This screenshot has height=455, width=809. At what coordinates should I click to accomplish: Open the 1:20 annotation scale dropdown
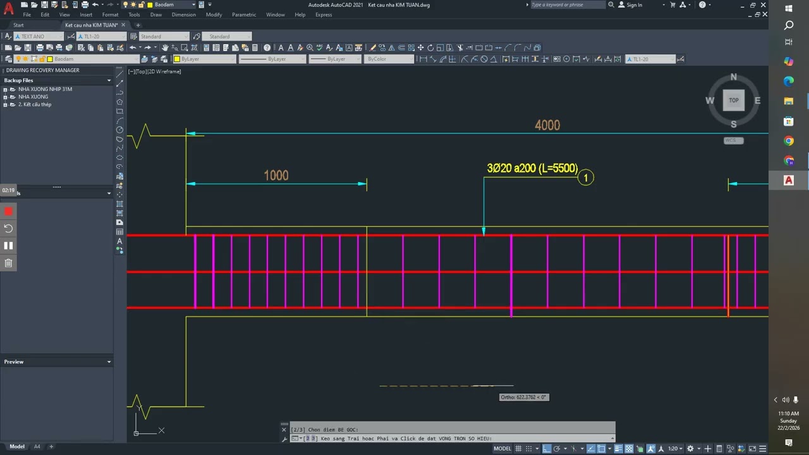676,449
